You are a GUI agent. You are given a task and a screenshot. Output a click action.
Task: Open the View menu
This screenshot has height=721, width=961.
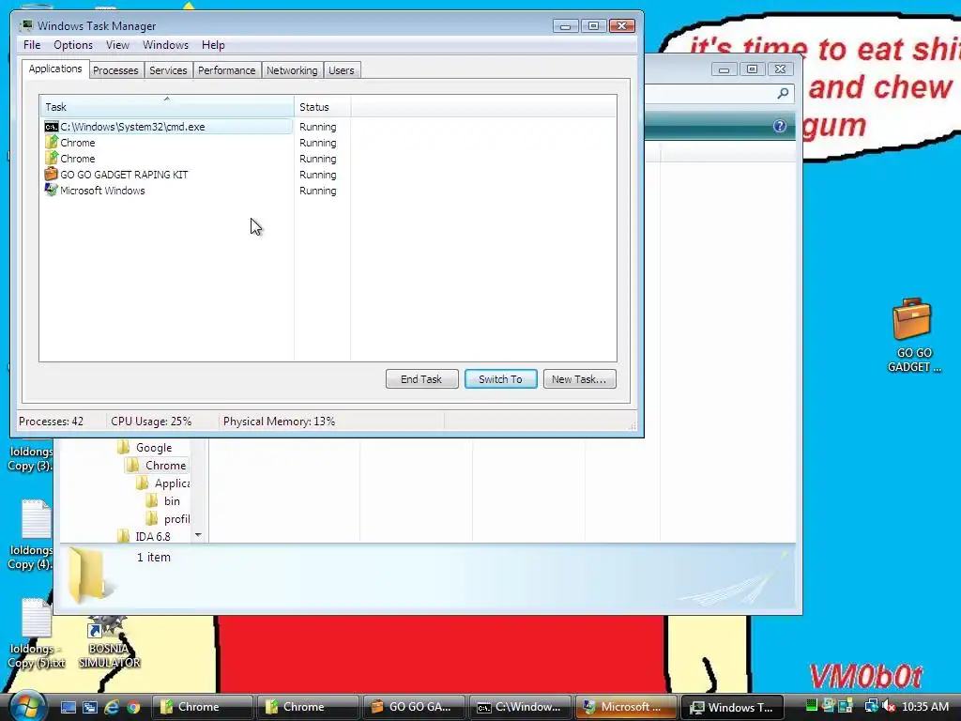[117, 45]
